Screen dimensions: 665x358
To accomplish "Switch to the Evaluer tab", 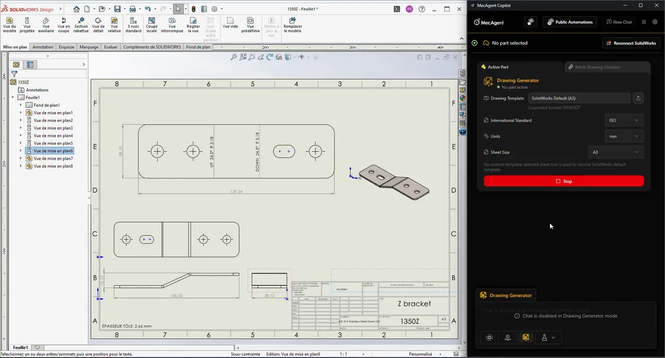I will [111, 47].
